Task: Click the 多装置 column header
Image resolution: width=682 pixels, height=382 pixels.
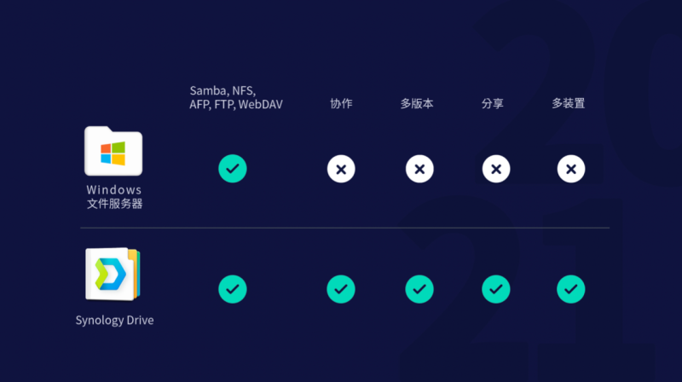Action: click(568, 103)
